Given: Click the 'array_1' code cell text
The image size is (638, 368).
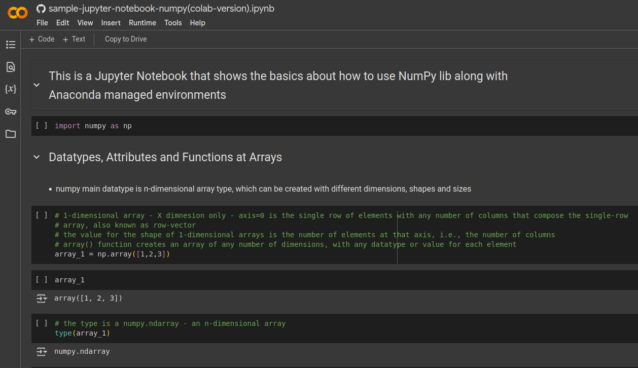Looking at the screenshot, I should pos(69,280).
